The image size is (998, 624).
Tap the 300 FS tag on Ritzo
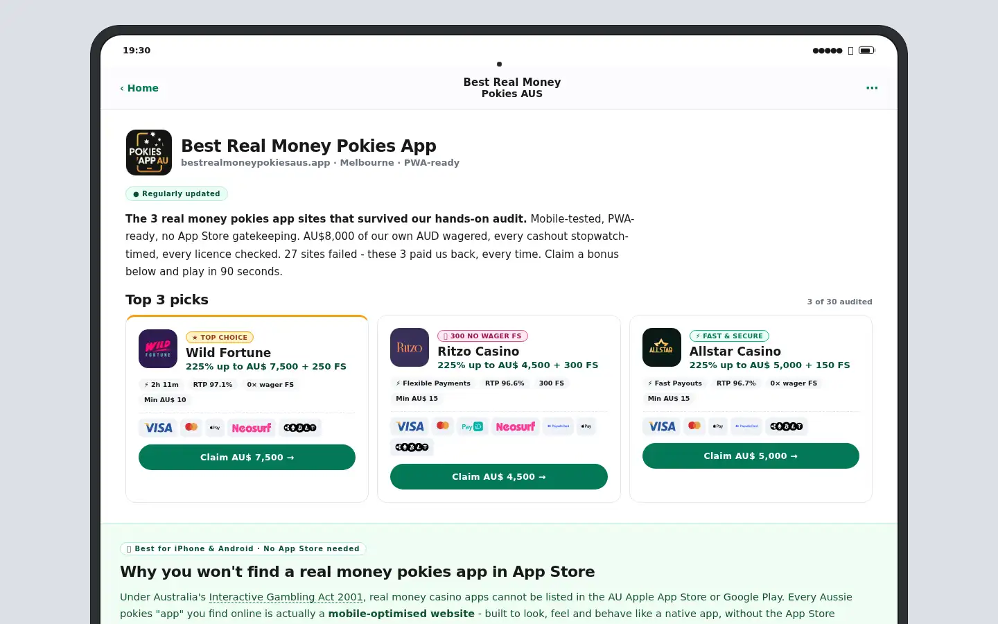[552, 383]
